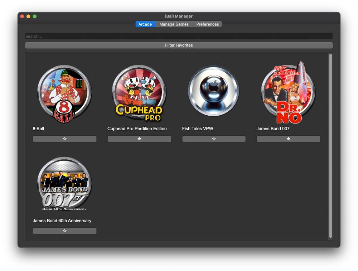Select the "Fish Tales VPW" label
This screenshot has width=358, height=271.
198,129
